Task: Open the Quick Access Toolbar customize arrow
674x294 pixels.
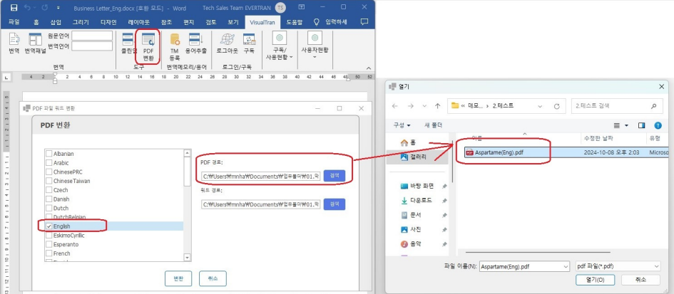Action: click(x=58, y=7)
